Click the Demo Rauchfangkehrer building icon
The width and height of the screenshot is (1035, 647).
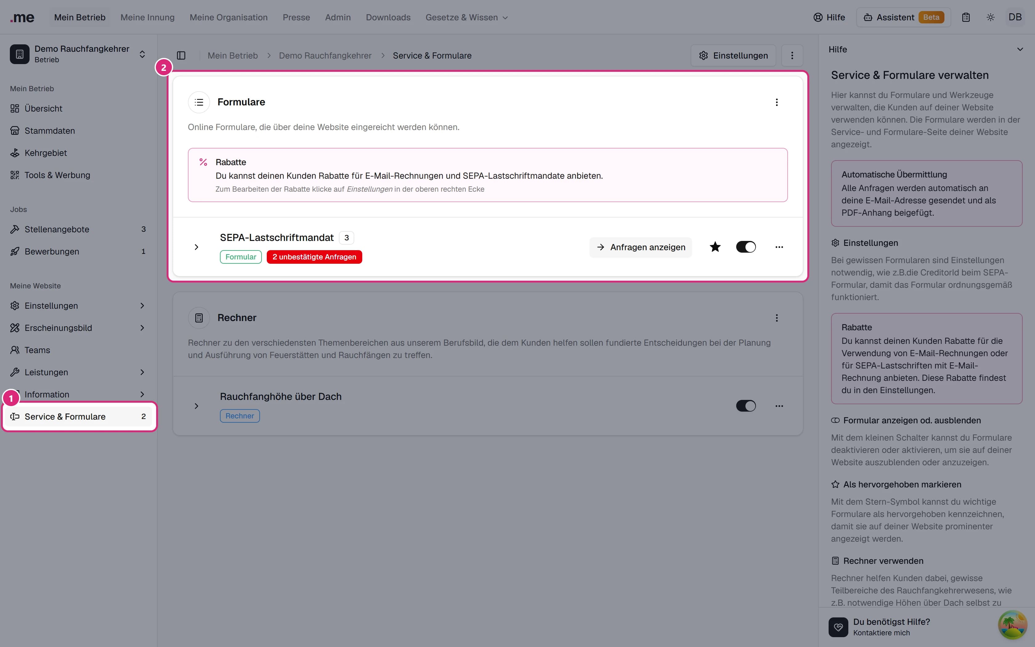[x=20, y=54]
